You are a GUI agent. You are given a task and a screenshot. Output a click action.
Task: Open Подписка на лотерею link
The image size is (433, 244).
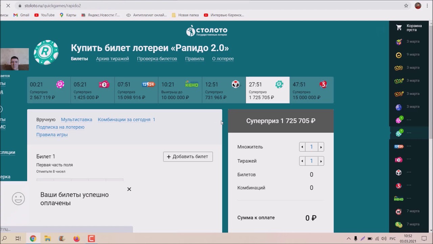pos(60,127)
